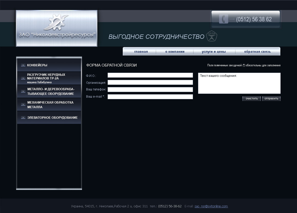Submit form with отправить button

click(x=271, y=99)
